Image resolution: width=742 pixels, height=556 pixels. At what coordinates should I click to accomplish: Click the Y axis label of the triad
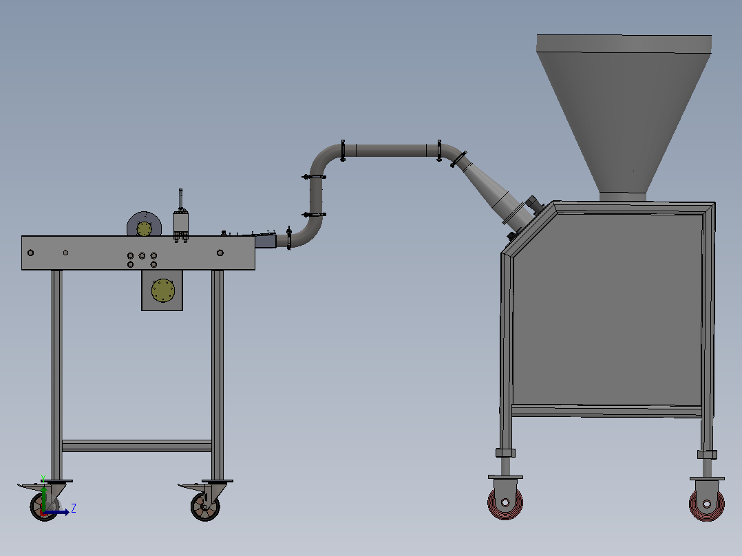point(43,478)
